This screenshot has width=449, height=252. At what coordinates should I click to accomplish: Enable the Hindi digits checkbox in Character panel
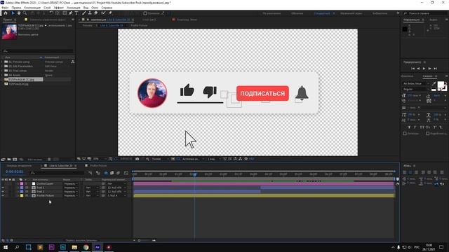427,134
